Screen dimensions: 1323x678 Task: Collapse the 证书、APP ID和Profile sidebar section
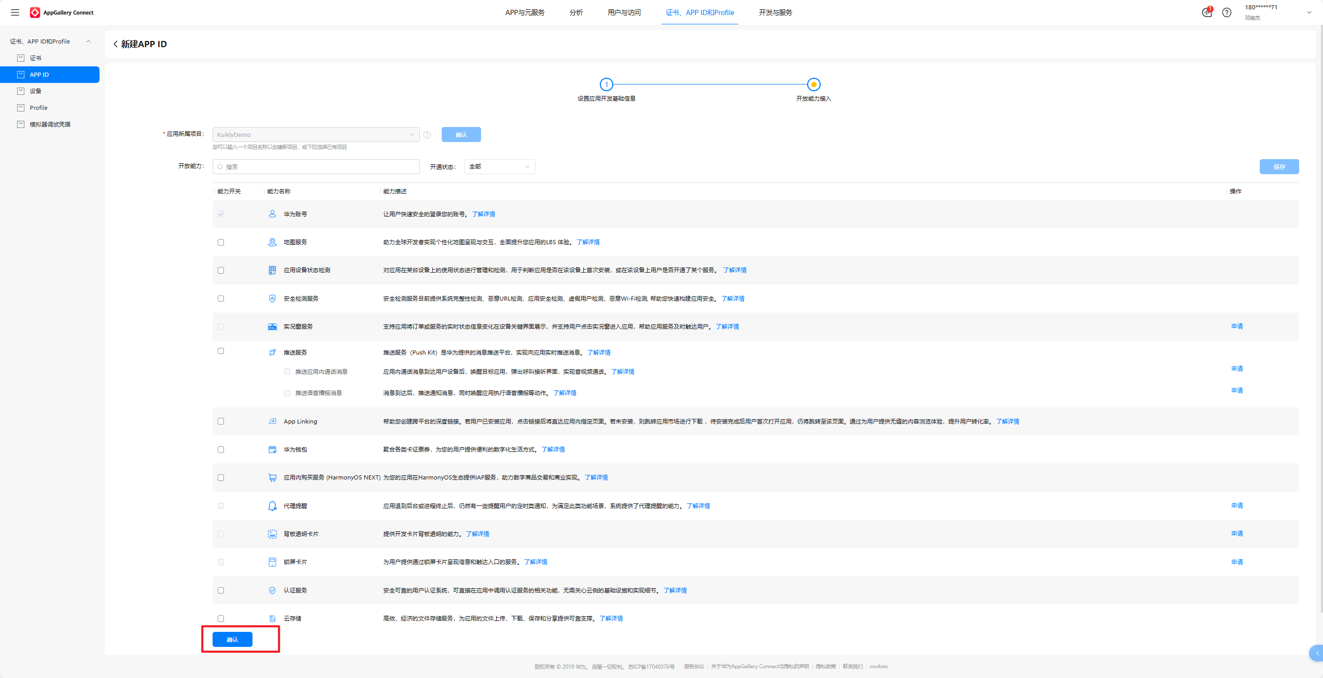coord(88,41)
